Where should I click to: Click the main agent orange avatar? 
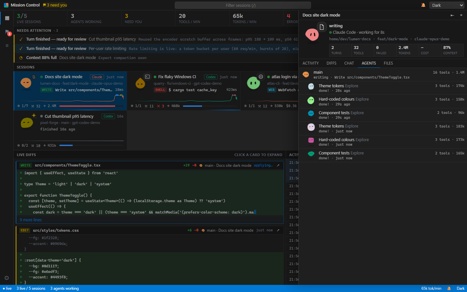(305, 74)
